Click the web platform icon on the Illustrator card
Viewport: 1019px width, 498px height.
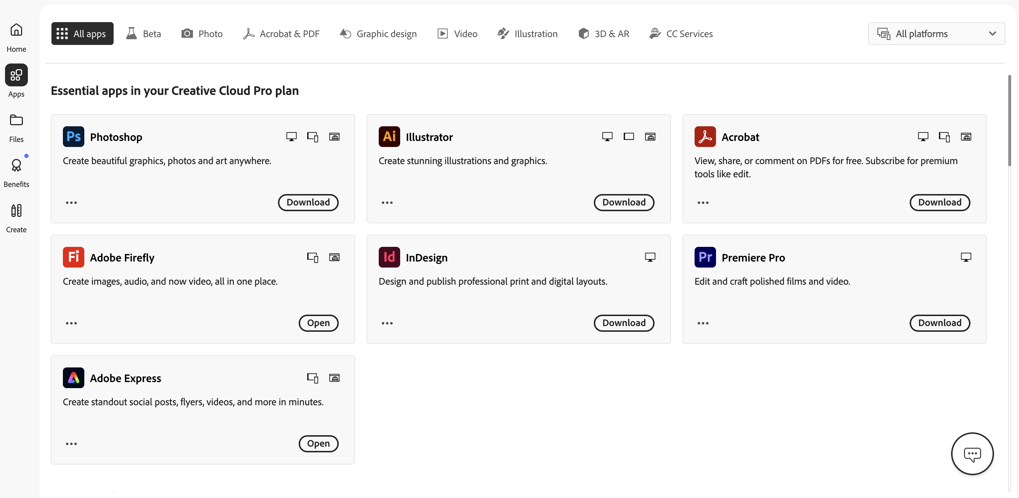650,137
